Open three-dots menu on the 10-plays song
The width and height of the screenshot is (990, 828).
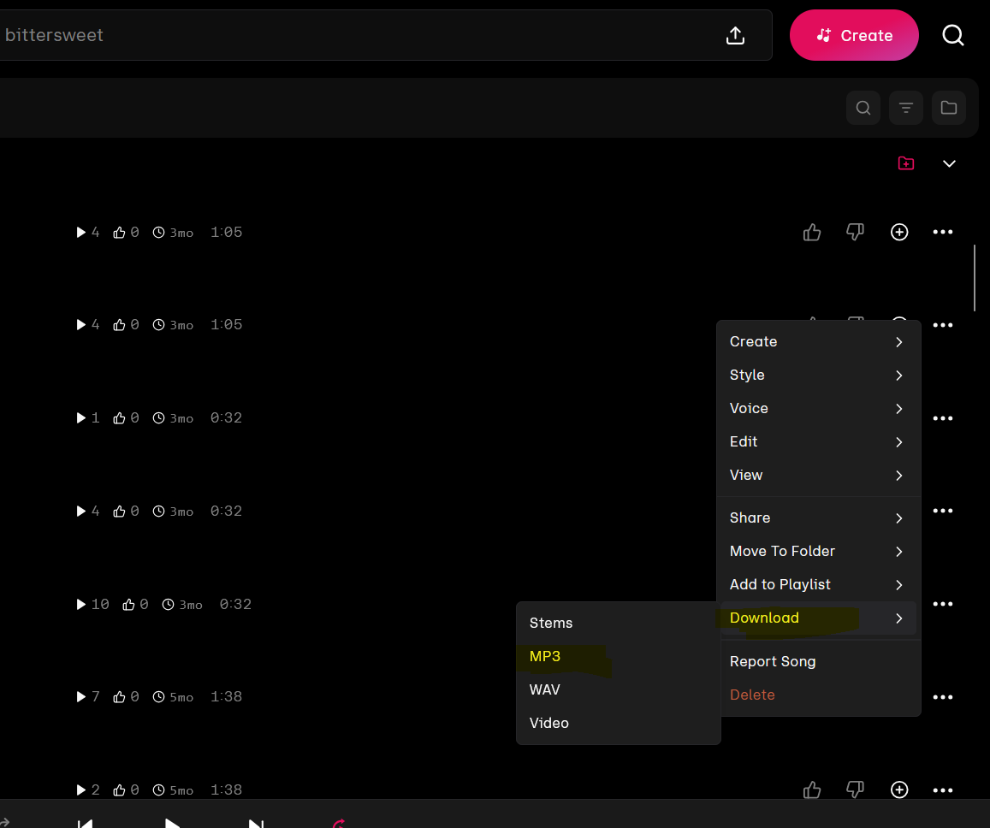[x=943, y=604]
